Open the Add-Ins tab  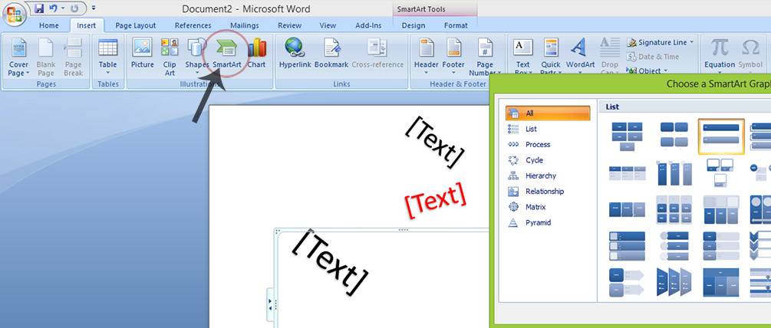click(368, 25)
